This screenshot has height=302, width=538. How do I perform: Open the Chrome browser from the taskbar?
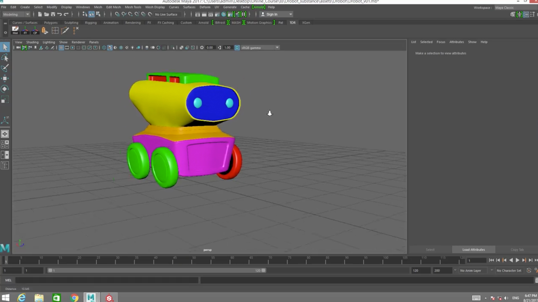click(74, 297)
